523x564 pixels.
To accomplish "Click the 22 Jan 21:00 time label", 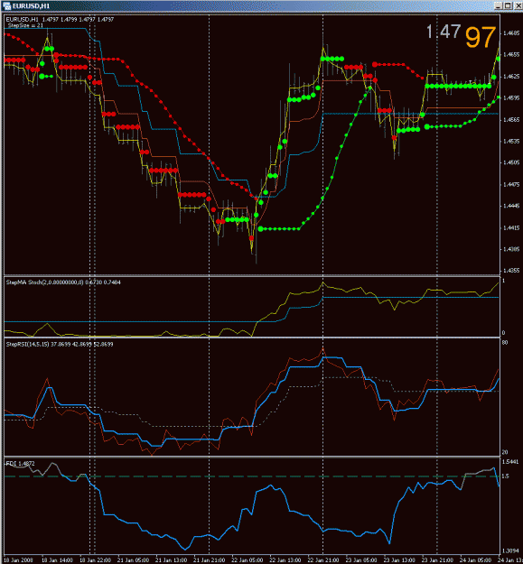I will coord(323,560).
